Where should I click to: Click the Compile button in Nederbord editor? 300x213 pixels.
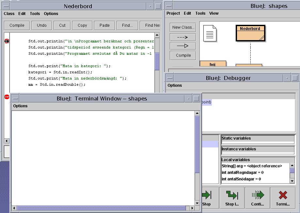click(17, 25)
